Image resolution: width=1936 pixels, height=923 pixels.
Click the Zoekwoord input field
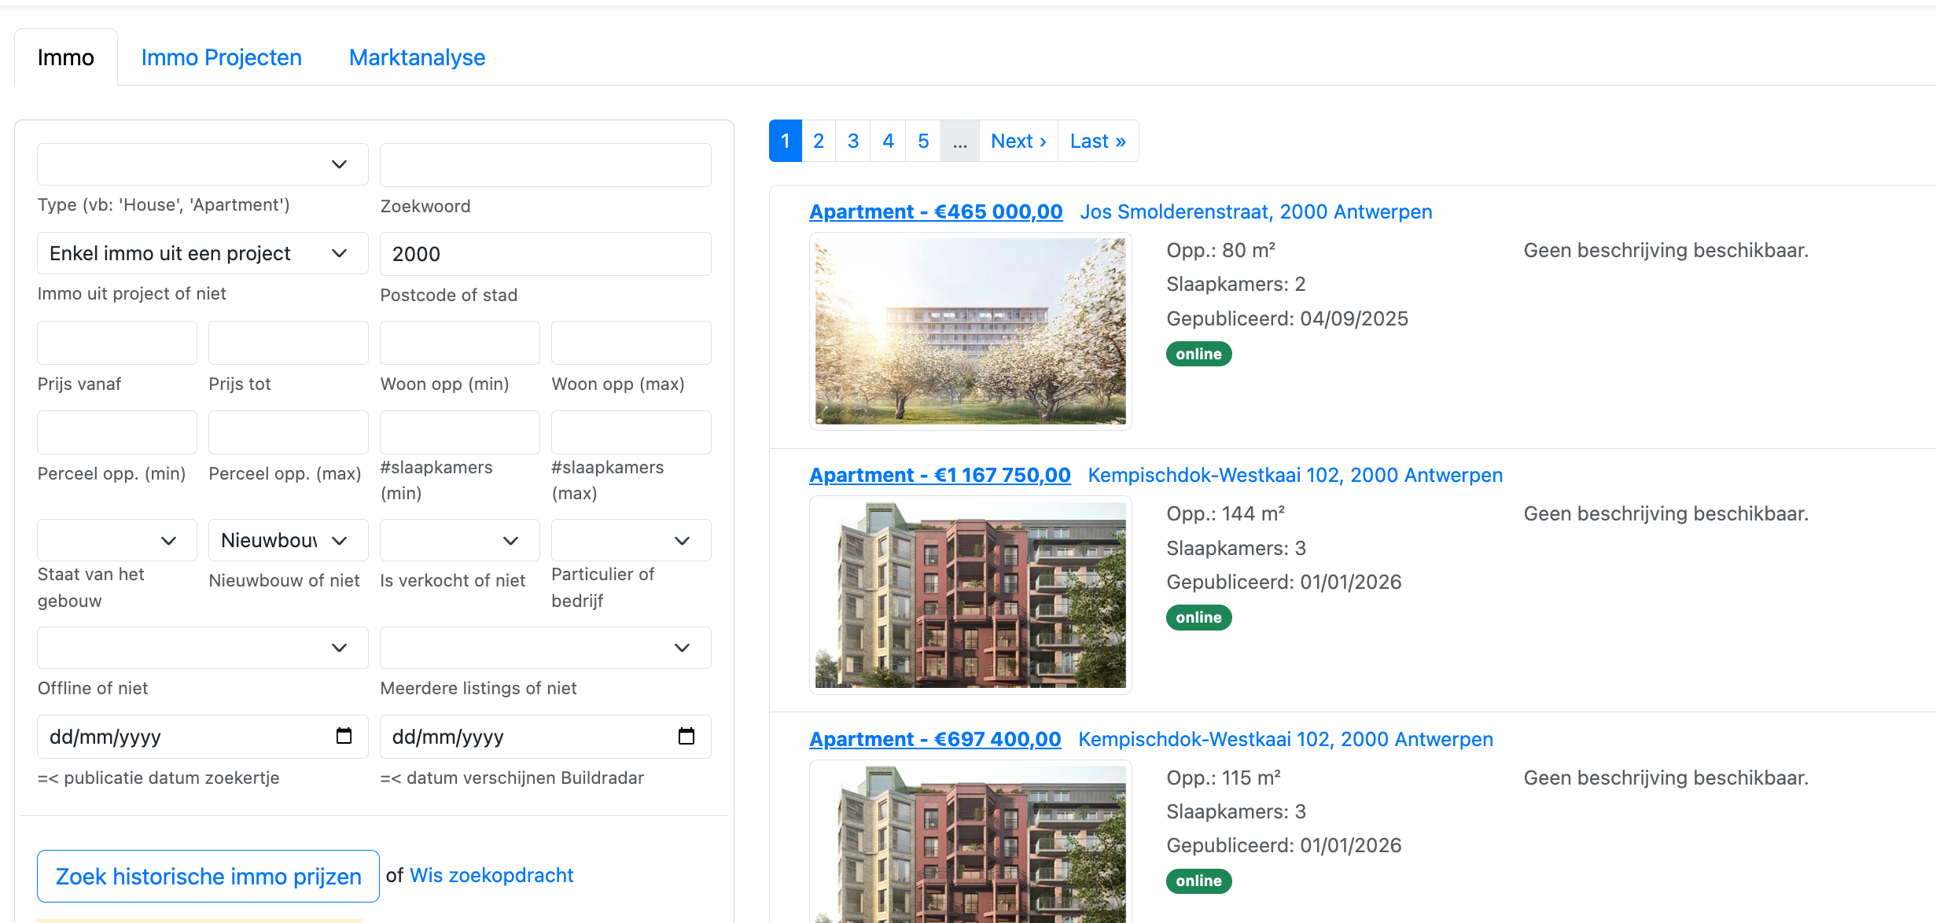click(545, 165)
